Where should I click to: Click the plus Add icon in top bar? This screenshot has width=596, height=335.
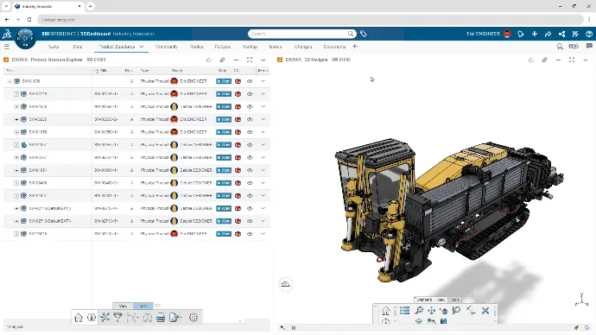[535, 34]
